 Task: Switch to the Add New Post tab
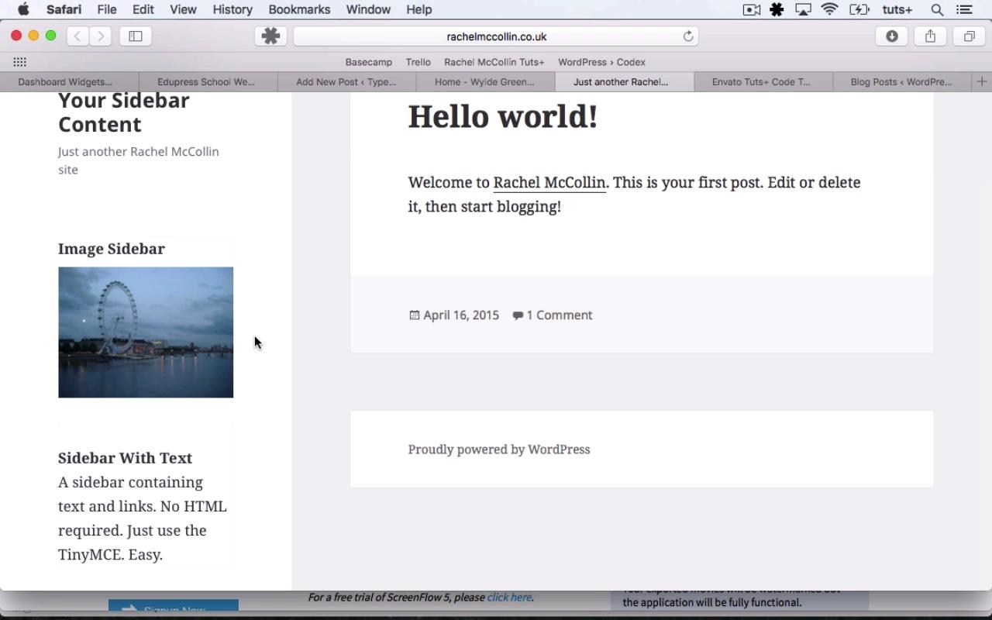pyautogui.click(x=346, y=81)
